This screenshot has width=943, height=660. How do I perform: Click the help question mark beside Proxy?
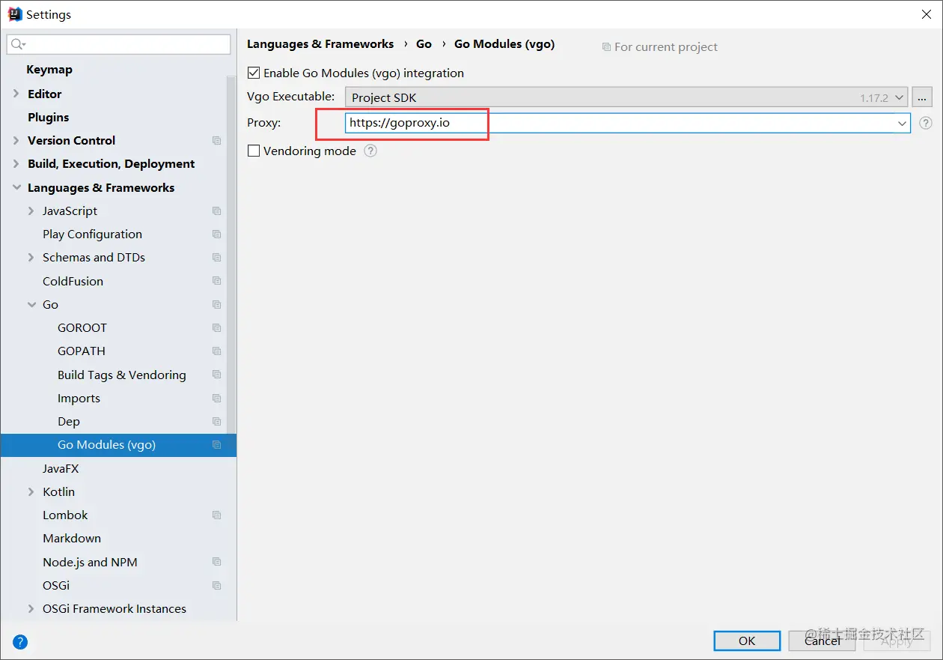[926, 123]
